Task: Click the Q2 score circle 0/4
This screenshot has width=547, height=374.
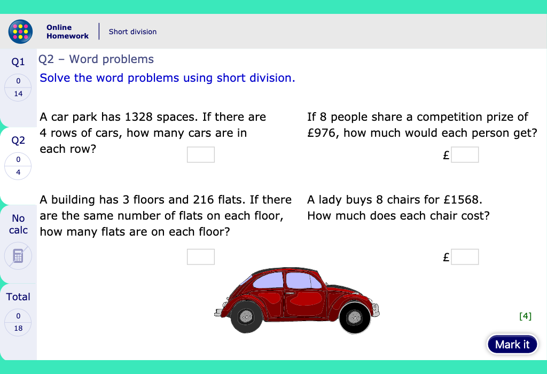Action: click(18, 166)
